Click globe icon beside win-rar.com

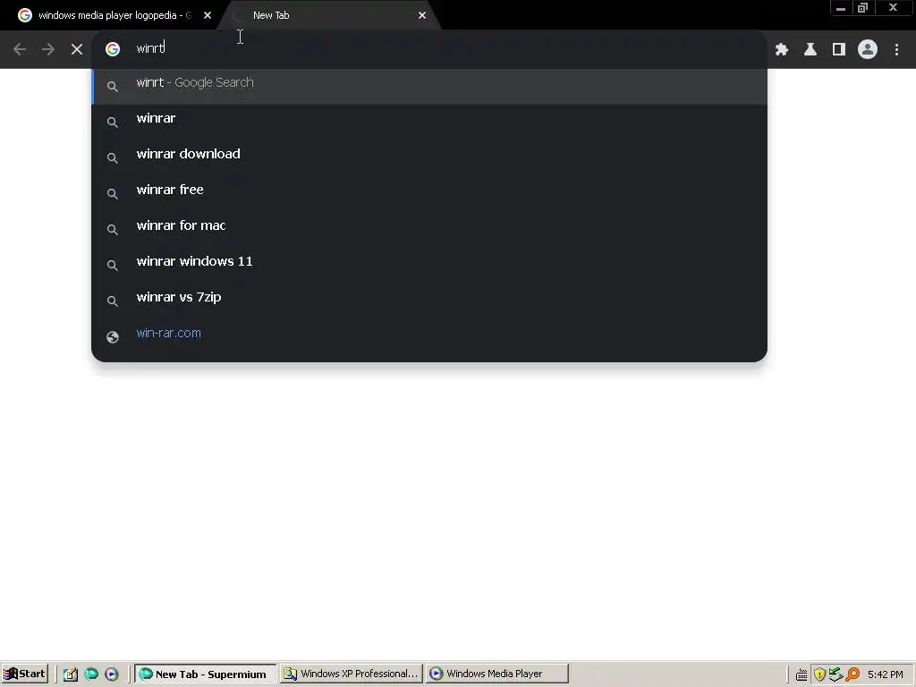tap(113, 337)
